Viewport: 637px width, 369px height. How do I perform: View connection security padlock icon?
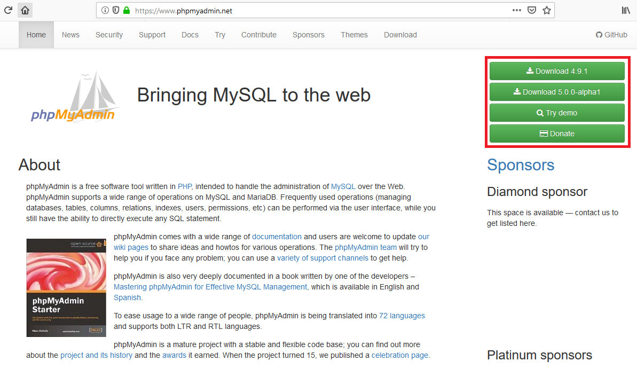click(127, 10)
